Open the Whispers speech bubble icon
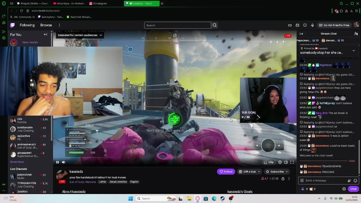 (305, 25)
